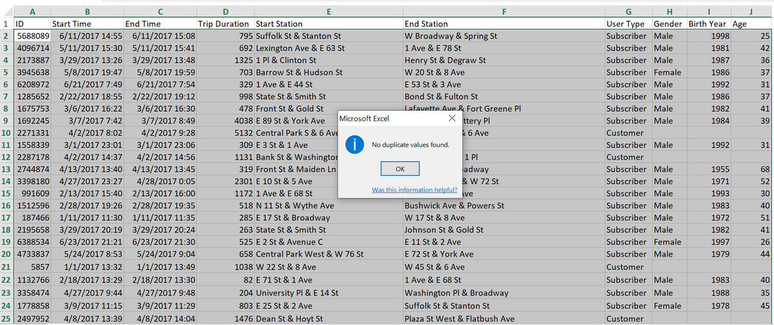
Task: Select age cell 68
Action: (x=751, y=169)
